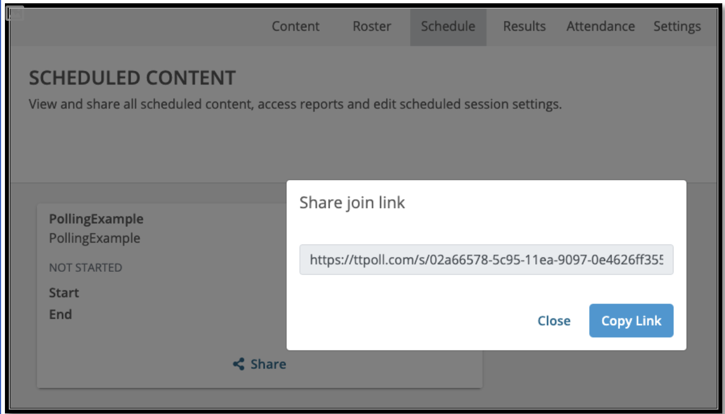Image resolution: width=725 pixels, height=414 pixels.
Task: Open the Attendance tab
Action: point(600,26)
